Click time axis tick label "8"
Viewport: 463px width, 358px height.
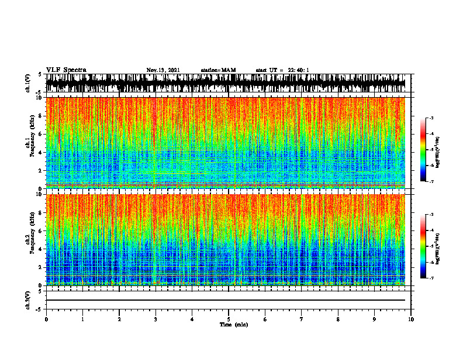338,319
